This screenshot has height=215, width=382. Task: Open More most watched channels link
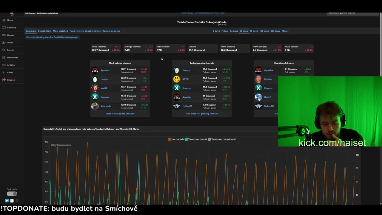[120, 114]
